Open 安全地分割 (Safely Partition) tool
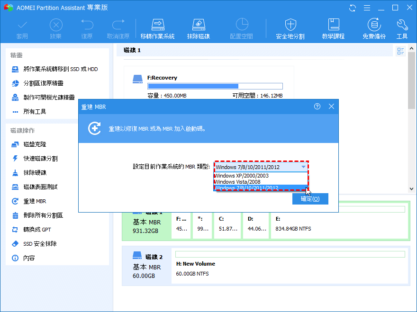The height and width of the screenshot is (312, 417). pyautogui.click(x=290, y=29)
